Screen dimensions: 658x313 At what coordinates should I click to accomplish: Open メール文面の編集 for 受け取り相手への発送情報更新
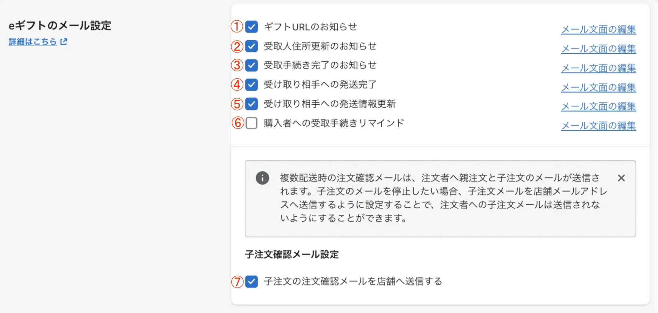point(598,107)
